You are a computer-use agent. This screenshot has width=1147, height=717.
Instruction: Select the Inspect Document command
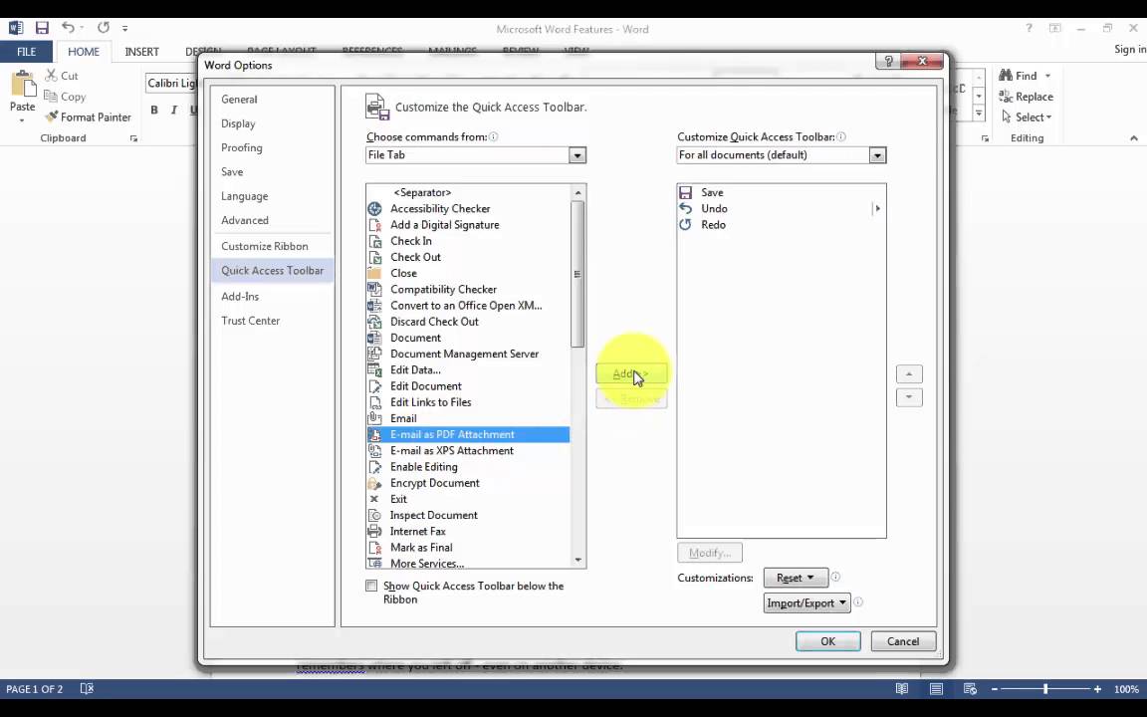pos(468,515)
